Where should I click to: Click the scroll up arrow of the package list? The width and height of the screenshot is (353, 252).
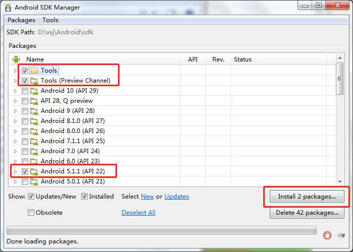[340, 58]
